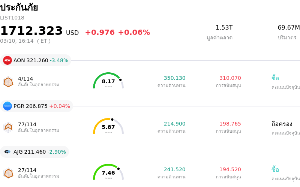The image size is (300, 187).
Task: Click PGR's hold rating label ถือครอง
Action: pos(282,124)
